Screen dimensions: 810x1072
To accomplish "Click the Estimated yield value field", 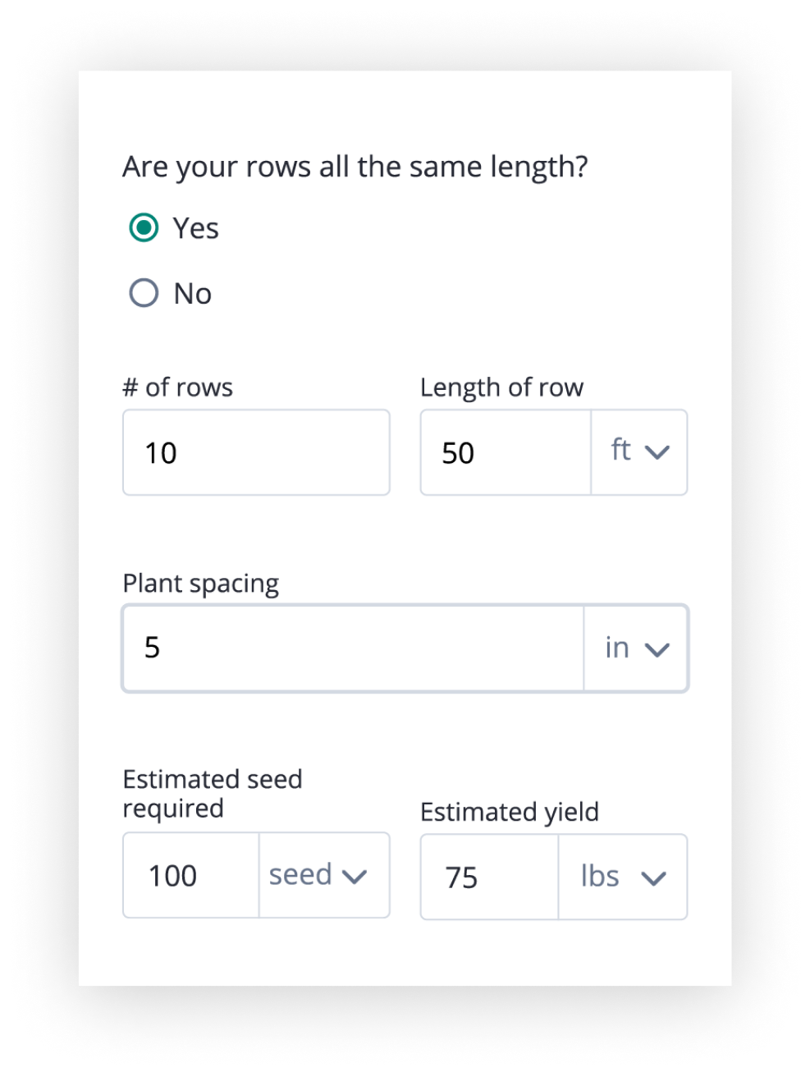I will [489, 877].
